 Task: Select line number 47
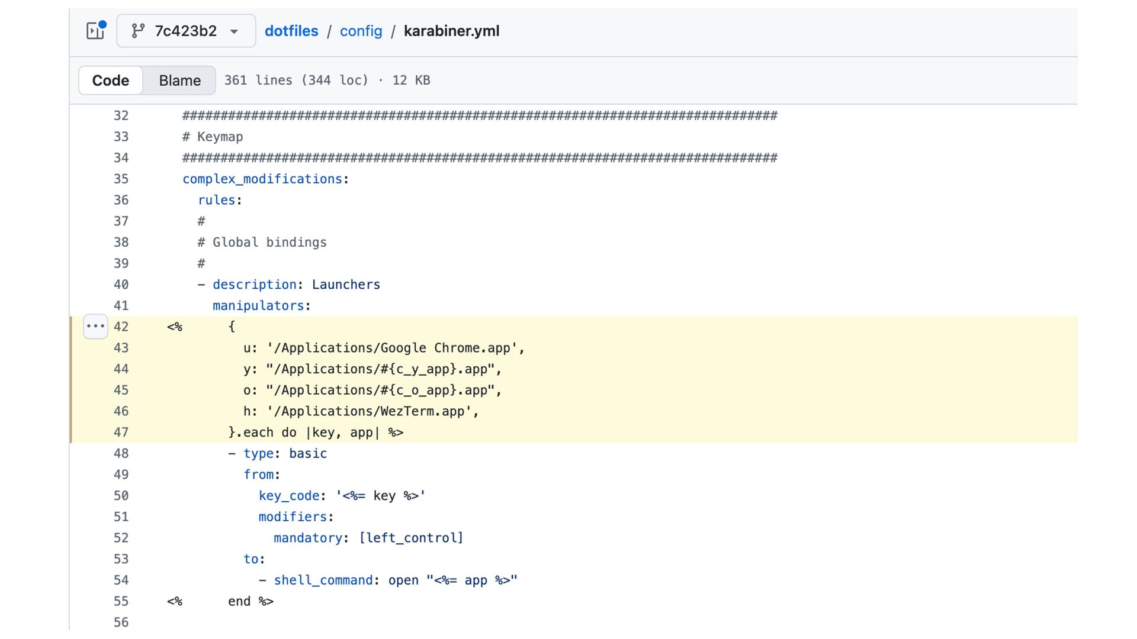[x=121, y=433]
